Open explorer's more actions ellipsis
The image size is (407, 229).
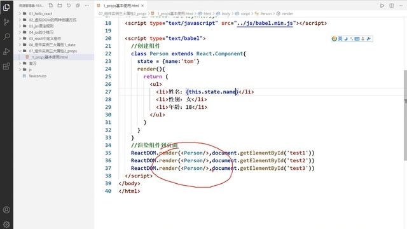(x=87, y=5)
